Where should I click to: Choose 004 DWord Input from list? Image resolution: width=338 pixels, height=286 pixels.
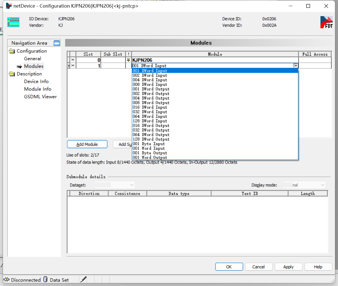point(215,80)
